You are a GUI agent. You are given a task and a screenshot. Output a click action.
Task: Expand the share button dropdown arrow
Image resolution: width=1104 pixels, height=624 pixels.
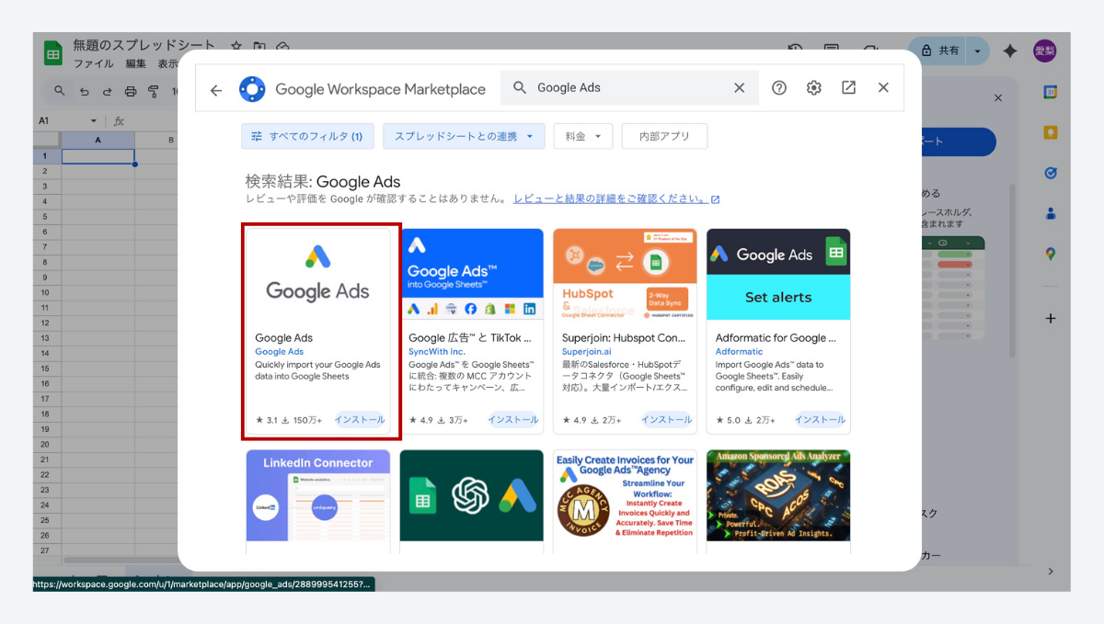pos(978,51)
